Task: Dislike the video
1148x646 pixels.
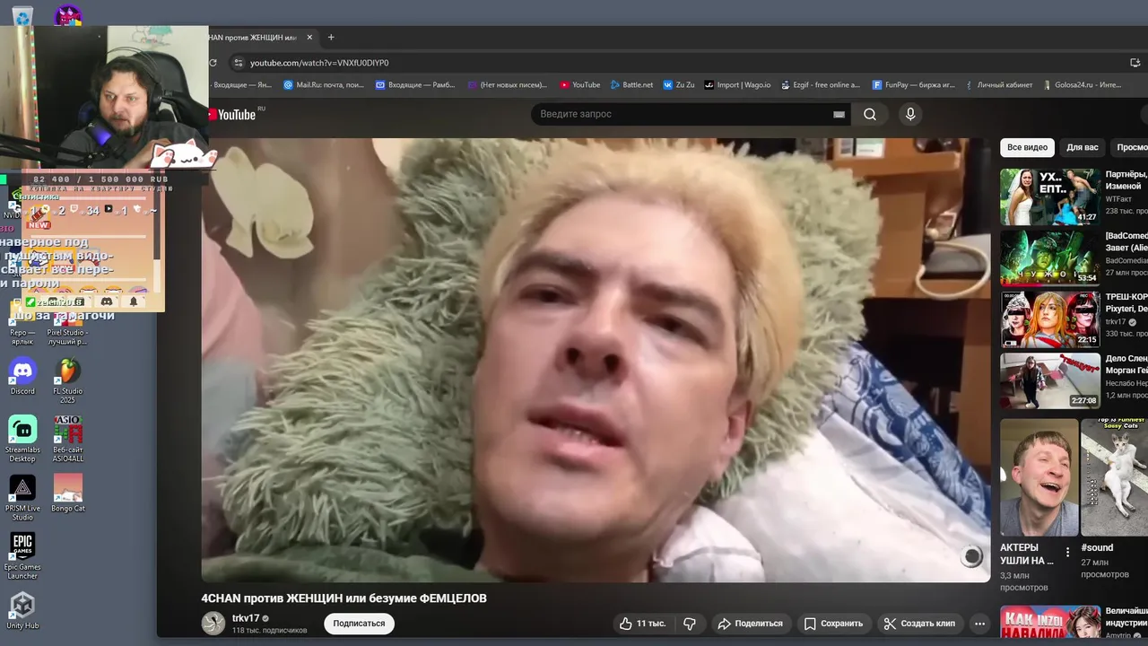Action: (690, 624)
